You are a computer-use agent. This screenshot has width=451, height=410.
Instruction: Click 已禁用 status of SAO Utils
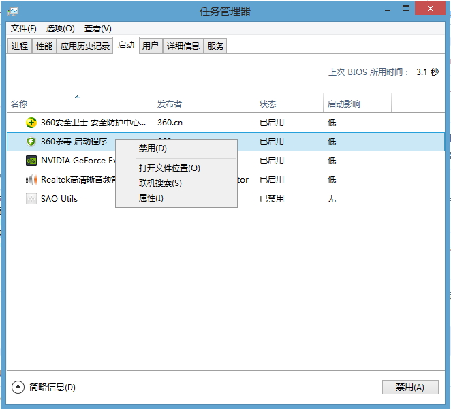coord(272,199)
